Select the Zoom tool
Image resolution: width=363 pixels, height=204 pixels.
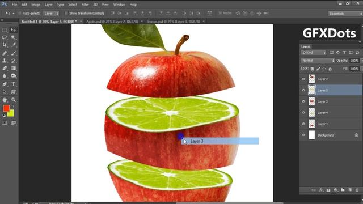(x=14, y=100)
